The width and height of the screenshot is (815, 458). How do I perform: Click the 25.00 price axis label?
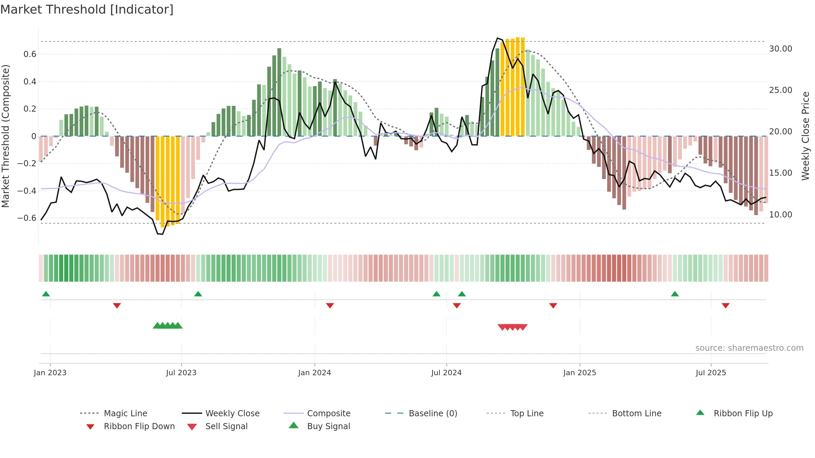coord(781,90)
